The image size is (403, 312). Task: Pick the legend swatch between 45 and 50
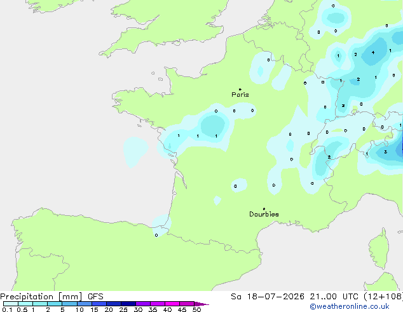[187, 304]
